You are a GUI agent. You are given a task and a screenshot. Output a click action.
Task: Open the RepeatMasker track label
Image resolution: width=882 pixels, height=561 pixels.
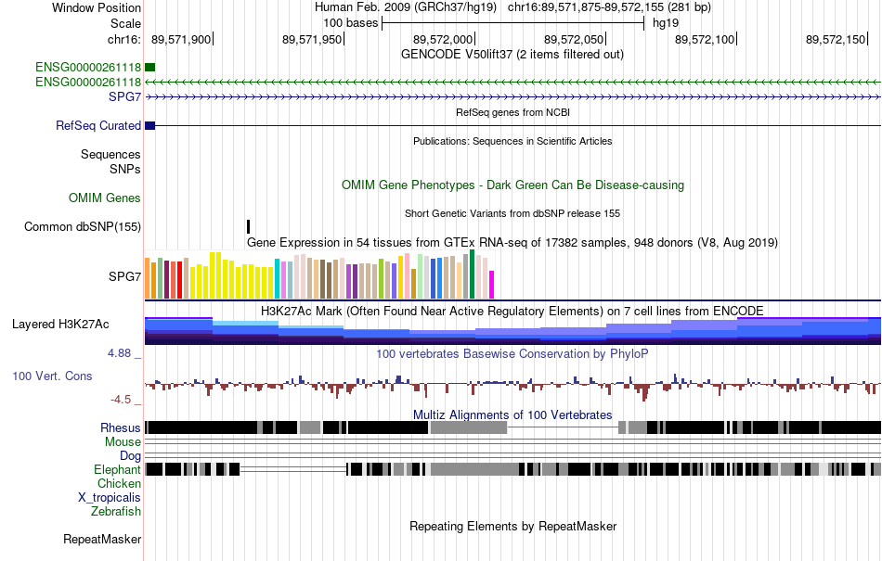pos(102,539)
